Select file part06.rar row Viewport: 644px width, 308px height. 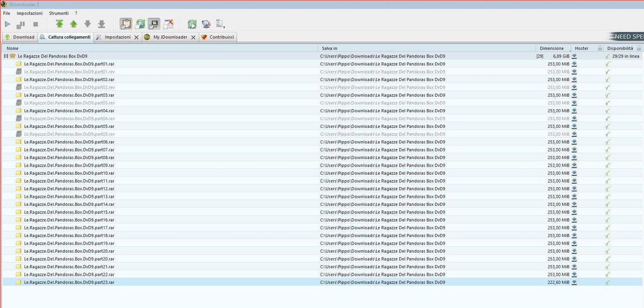(322, 142)
